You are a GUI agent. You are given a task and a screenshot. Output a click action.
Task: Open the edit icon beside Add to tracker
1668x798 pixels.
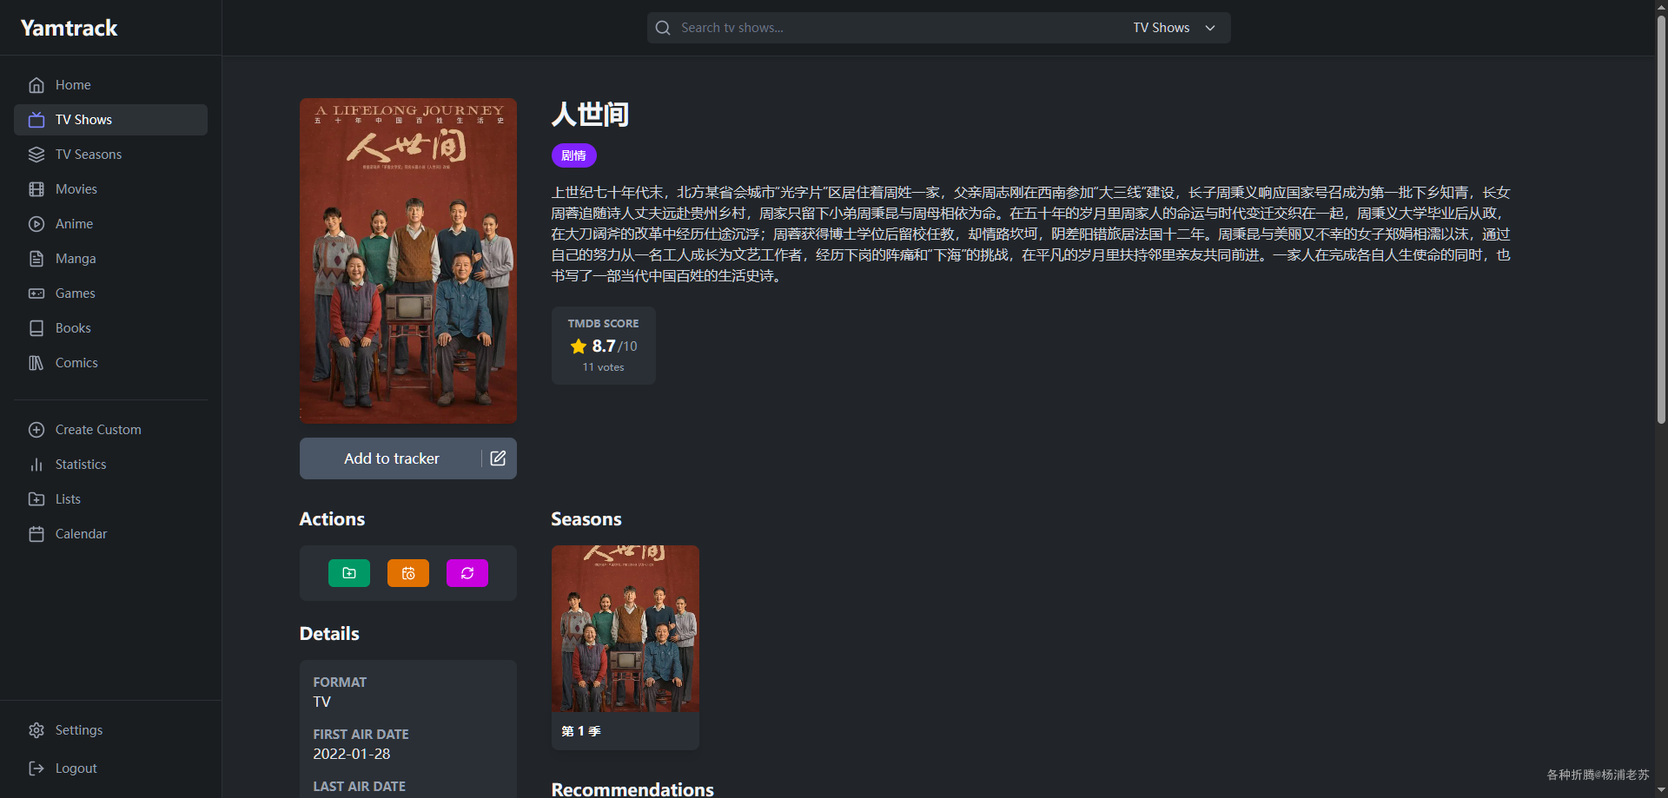498,458
